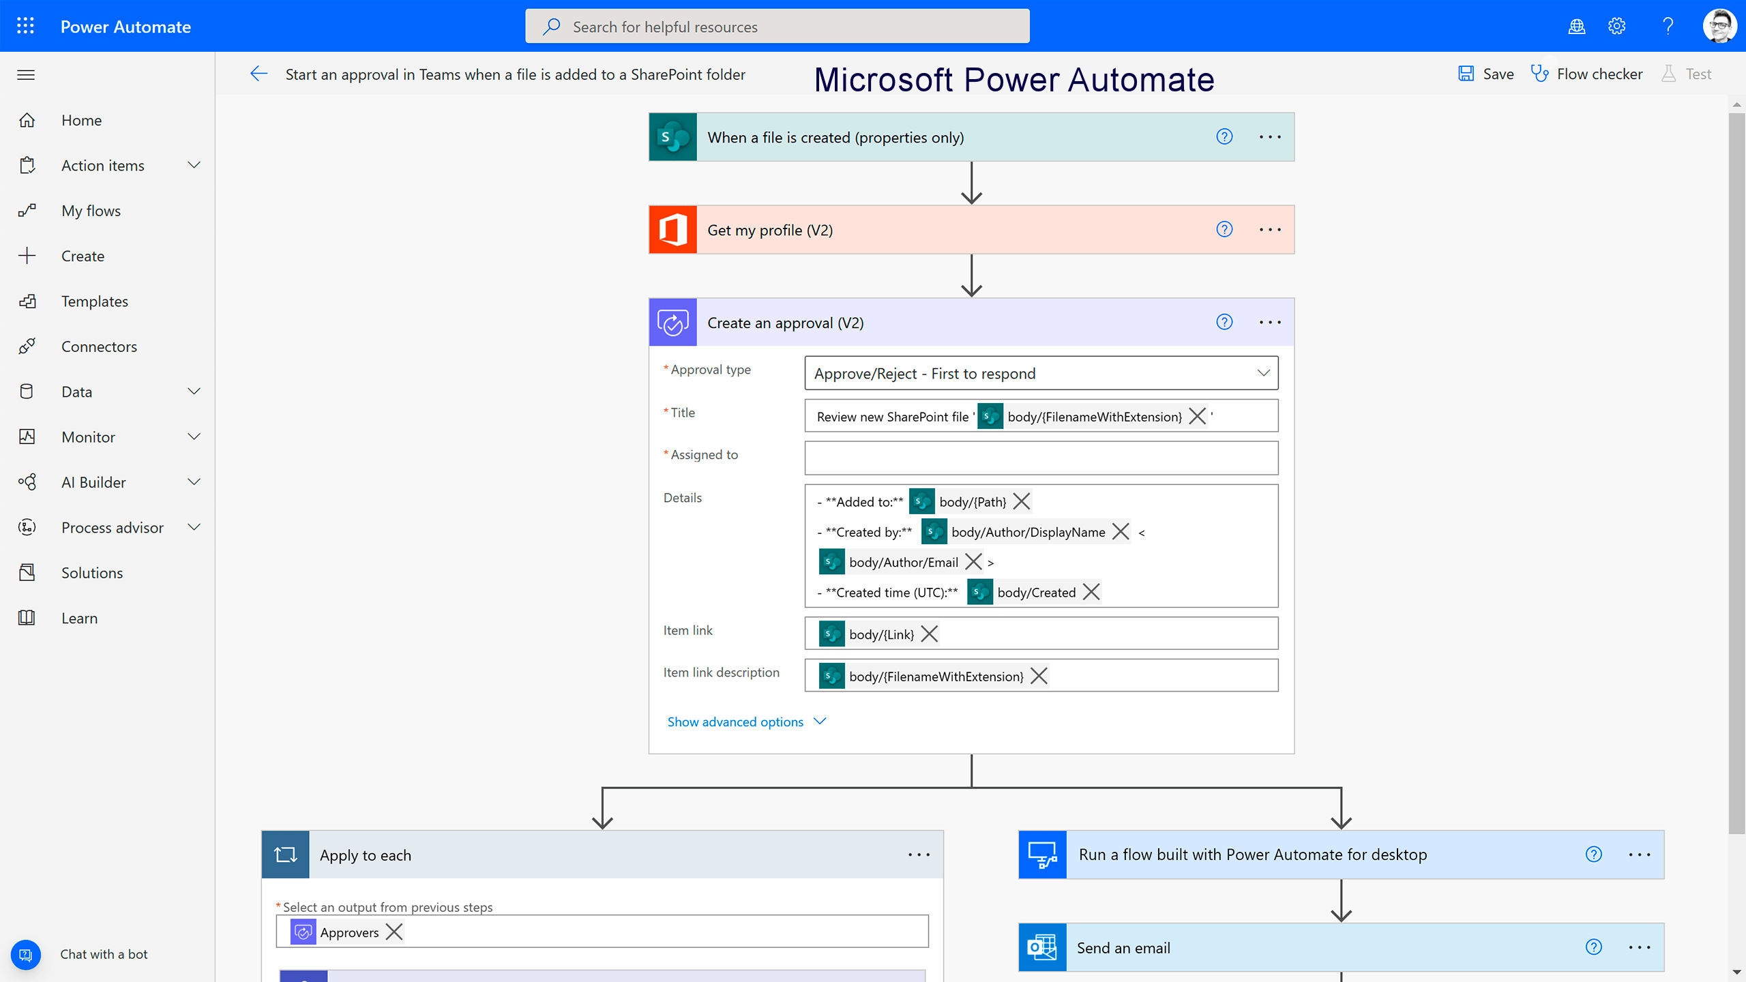
Task: Open the Settings gear icon
Action: tap(1616, 26)
